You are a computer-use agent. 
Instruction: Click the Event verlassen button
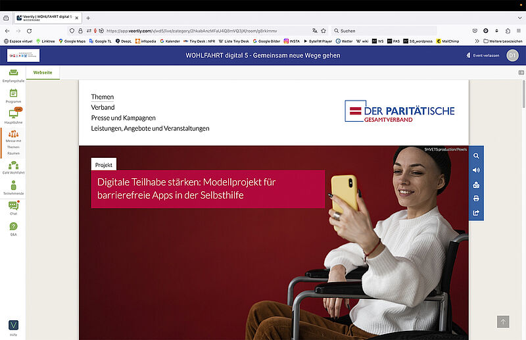[x=483, y=55]
